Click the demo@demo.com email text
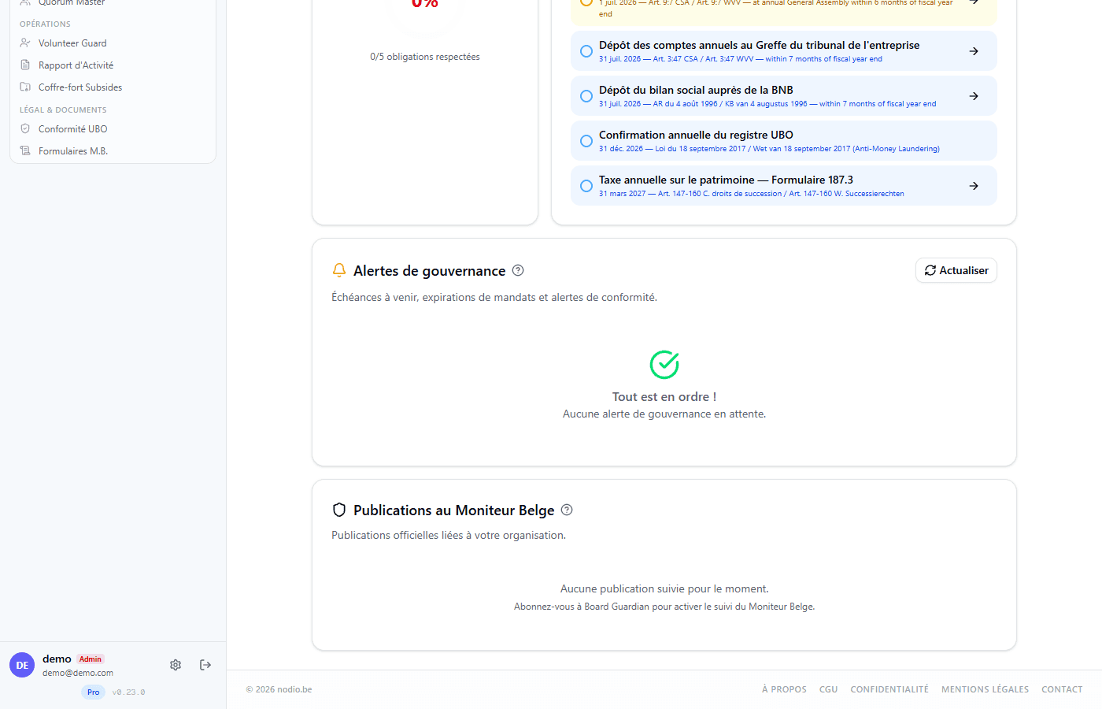This screenshot has width=1102, height=709. tap(78, 673)
